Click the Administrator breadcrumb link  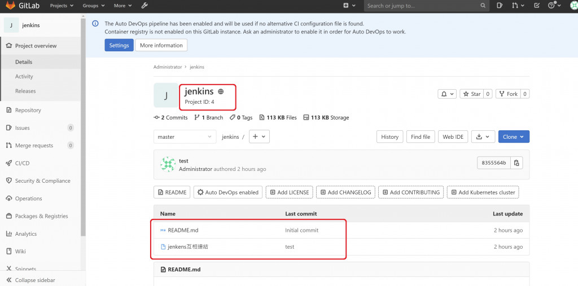[168, 67]
